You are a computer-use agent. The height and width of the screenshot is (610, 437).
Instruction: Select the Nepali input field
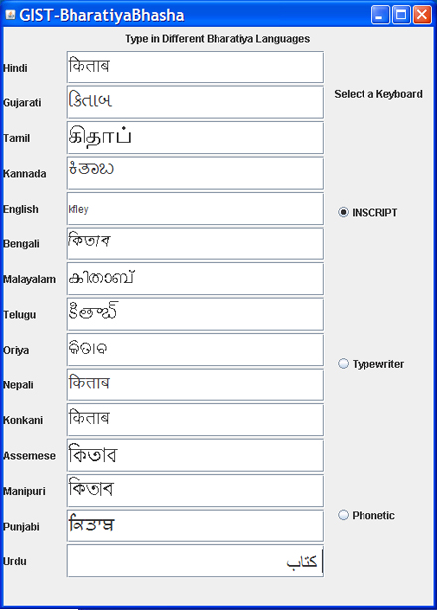point(195,384)
